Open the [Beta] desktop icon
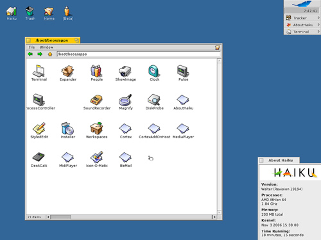Image resolution: width=321 pixels, height=240 pixels. point(67,11)
